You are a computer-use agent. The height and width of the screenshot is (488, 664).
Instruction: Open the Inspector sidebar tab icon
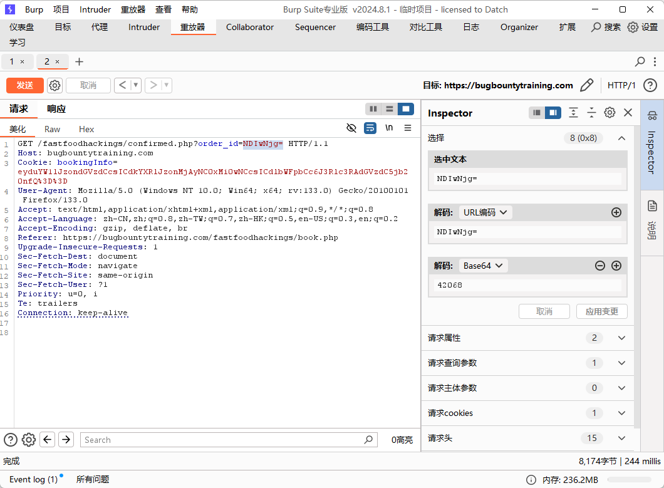652,115
